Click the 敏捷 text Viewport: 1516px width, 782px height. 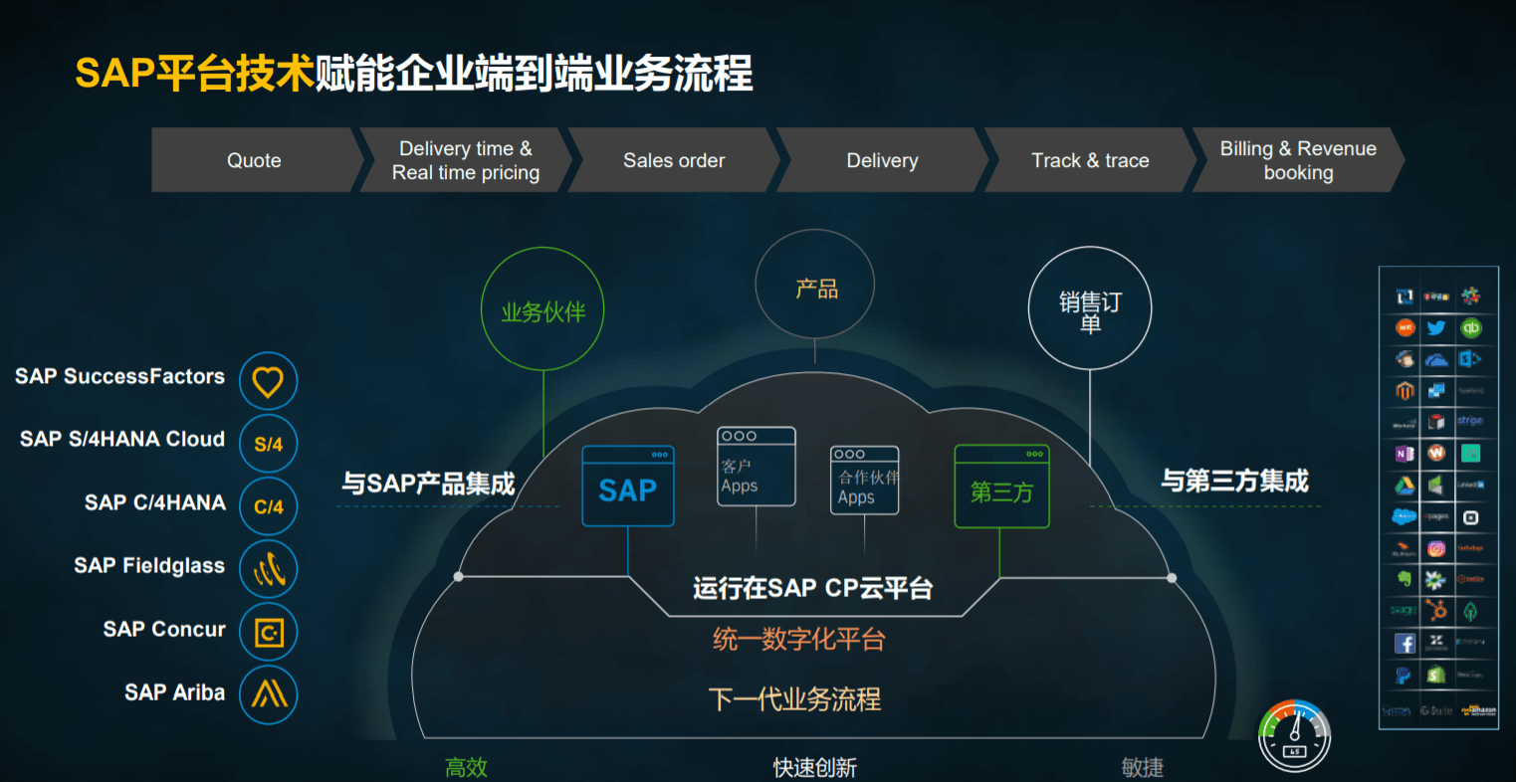coord(1143,767)
